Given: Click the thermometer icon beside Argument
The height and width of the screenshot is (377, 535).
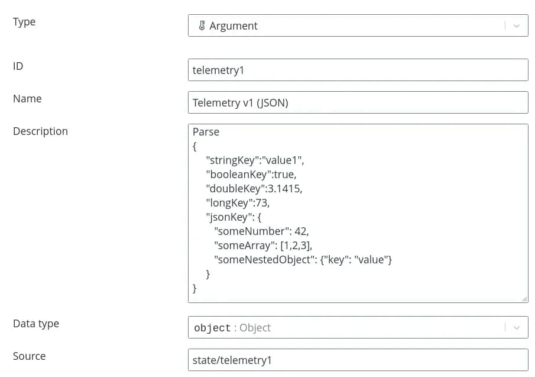Looking at the screenshot, I should [202, 26].
